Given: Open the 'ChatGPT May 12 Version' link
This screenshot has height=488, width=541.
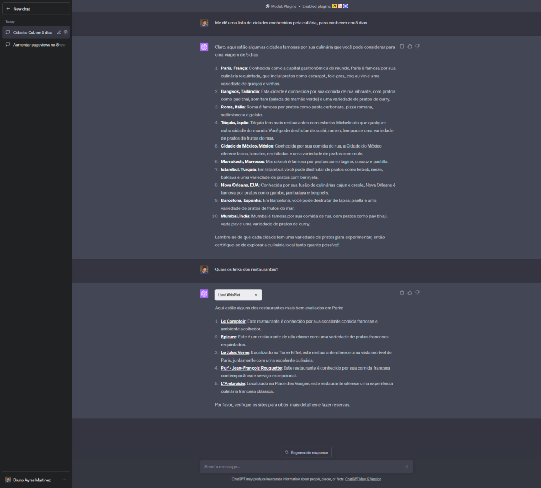Looking at the screenshot, I should tap(364, 478).
